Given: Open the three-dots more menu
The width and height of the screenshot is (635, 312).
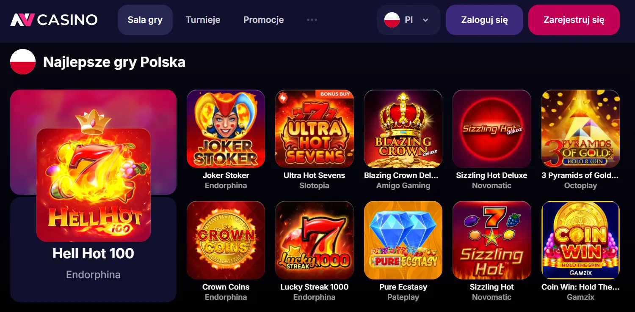Looking at the screenshot, I should [312, 20].
